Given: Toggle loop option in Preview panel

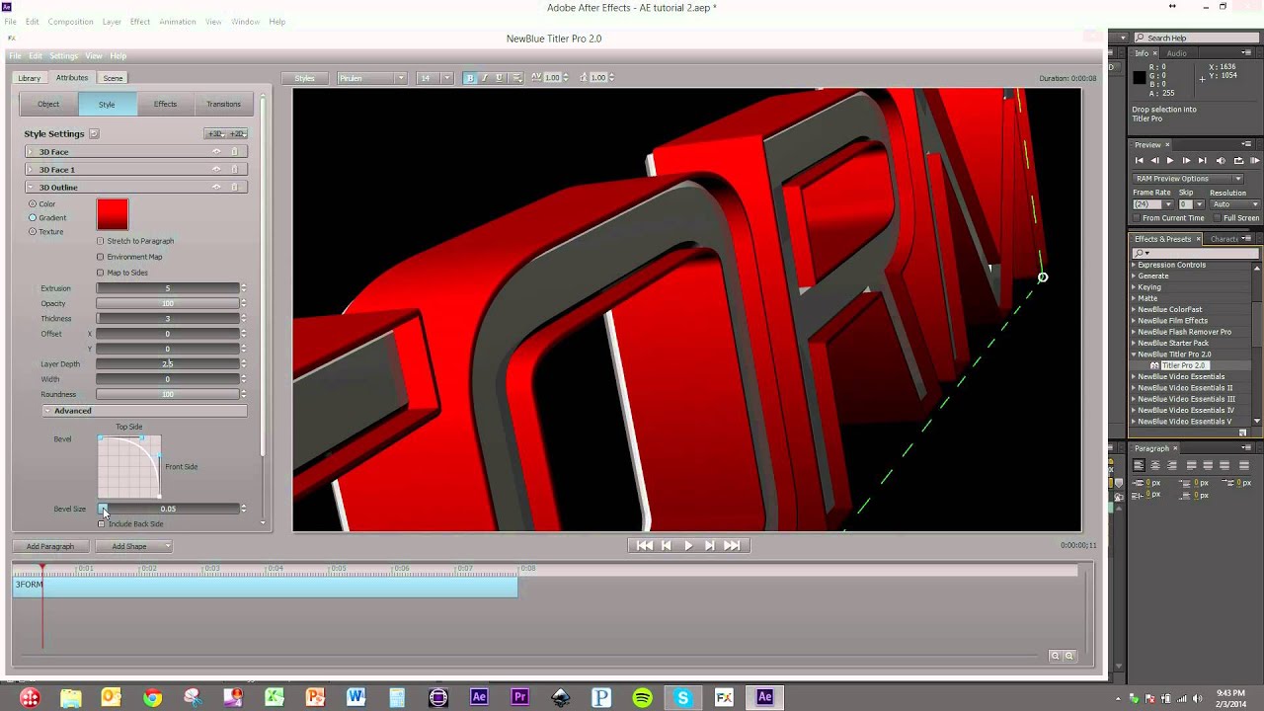Looking at the screenshot, I should 1238,161.
